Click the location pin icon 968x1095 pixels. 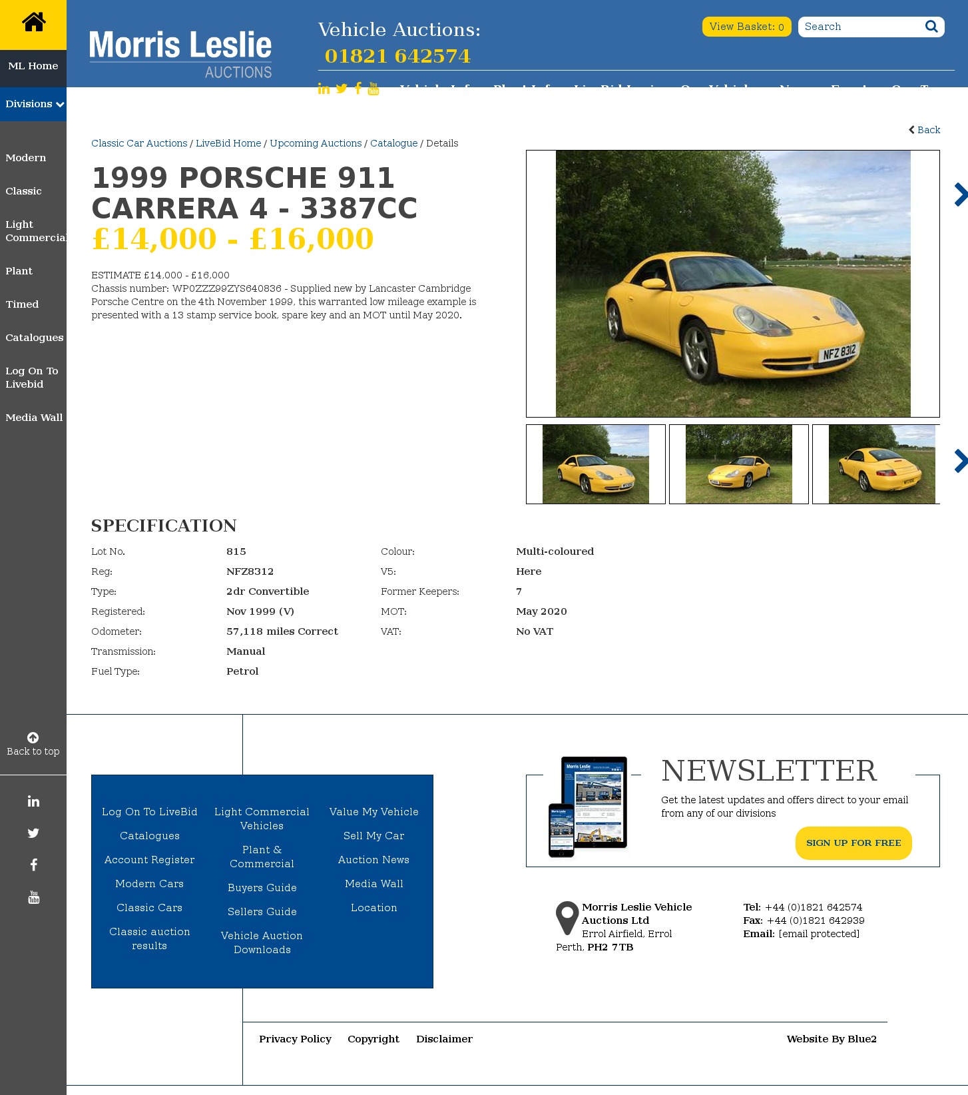567,918
